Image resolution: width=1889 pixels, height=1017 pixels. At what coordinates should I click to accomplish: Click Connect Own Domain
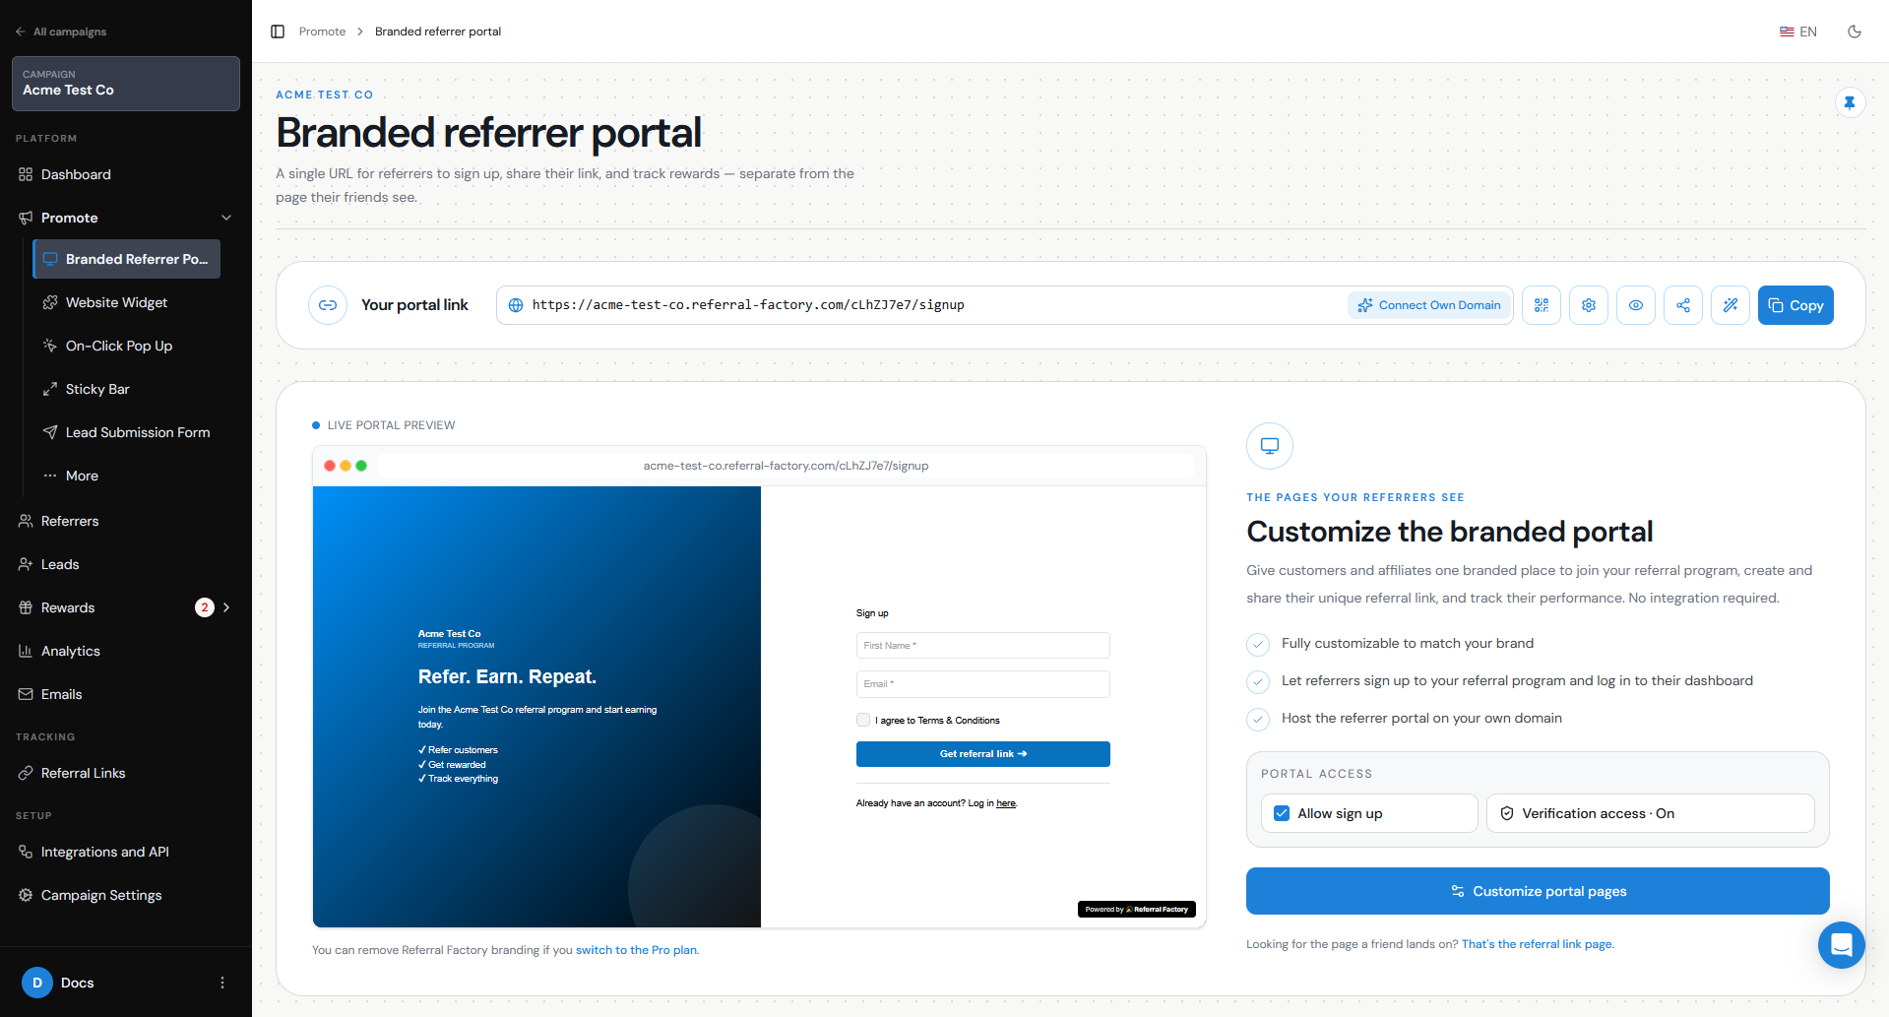1429,305
